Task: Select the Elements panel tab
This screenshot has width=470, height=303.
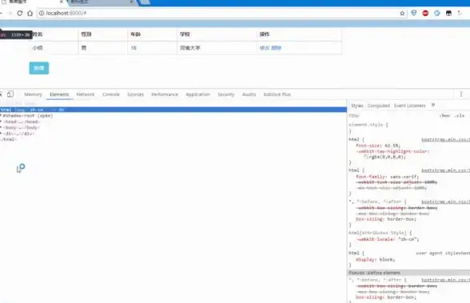Action: click(x=59, y=94)
